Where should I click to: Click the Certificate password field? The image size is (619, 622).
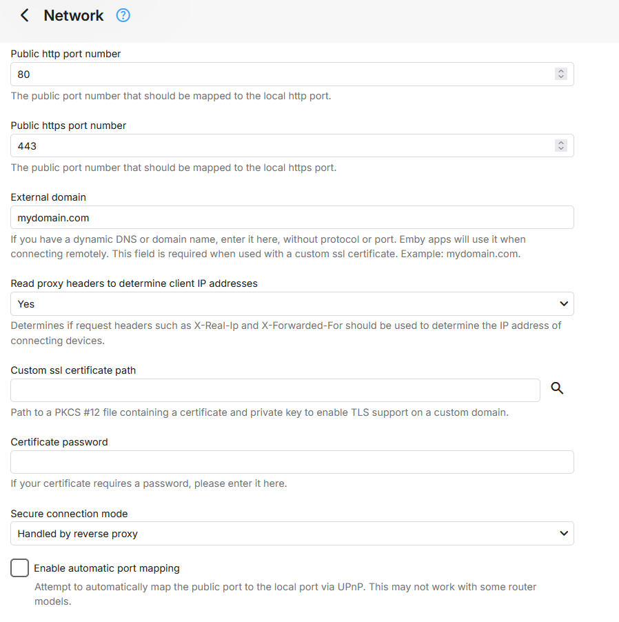pos(292,461)
